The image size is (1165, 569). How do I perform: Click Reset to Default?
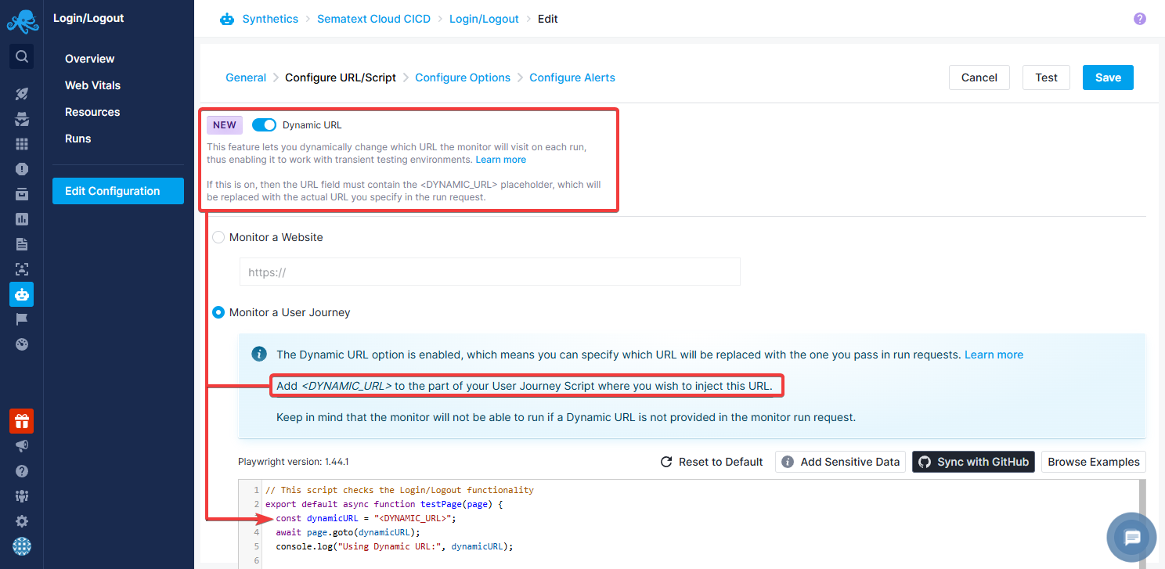coord(712,462)
